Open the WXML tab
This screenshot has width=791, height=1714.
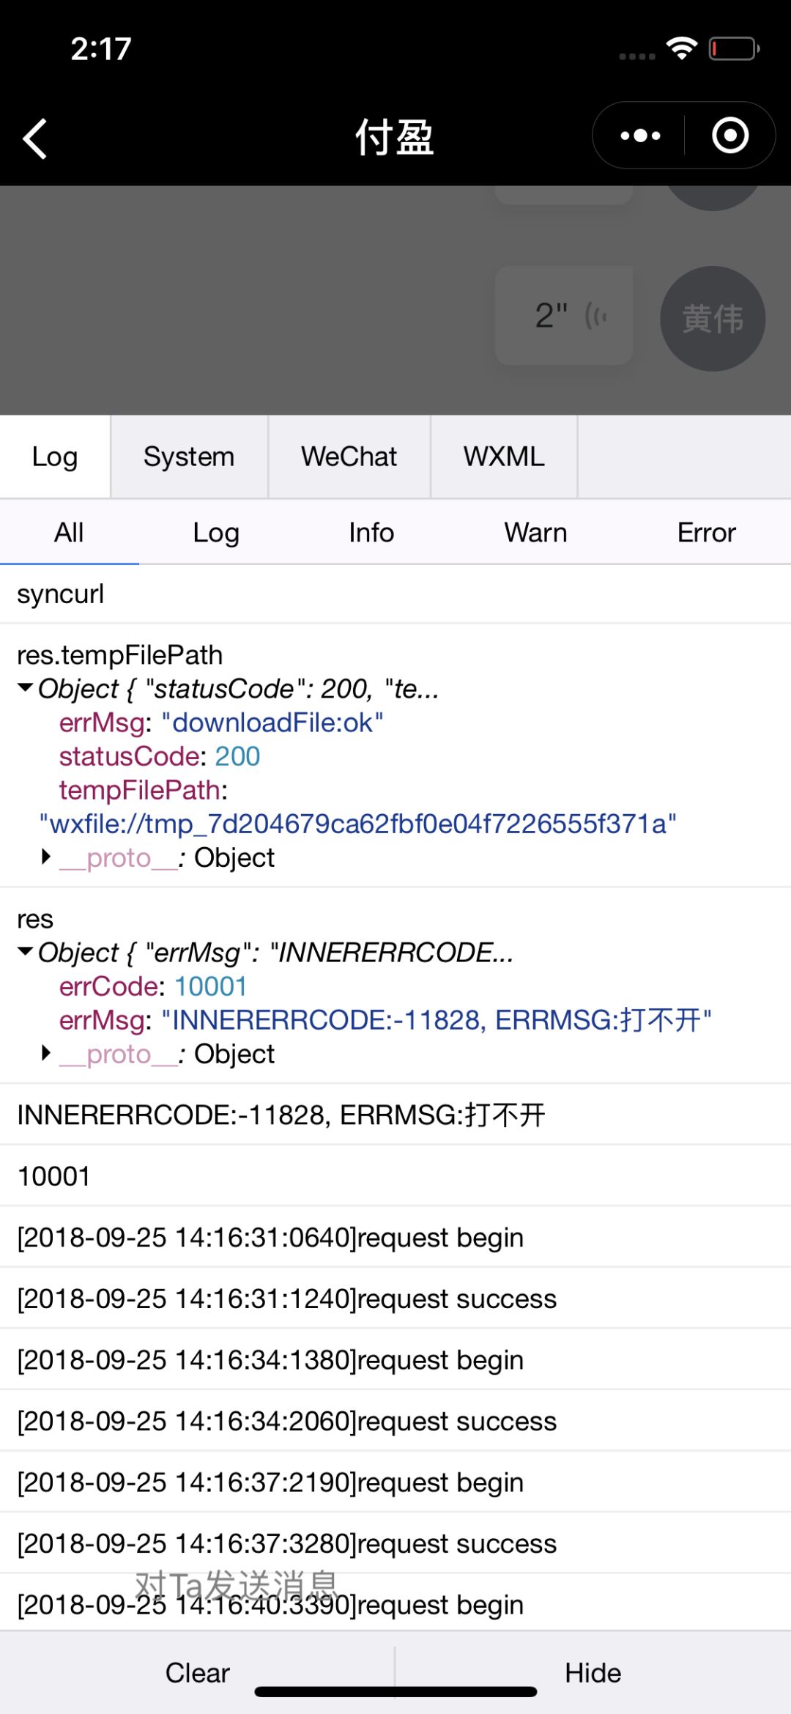504,457
